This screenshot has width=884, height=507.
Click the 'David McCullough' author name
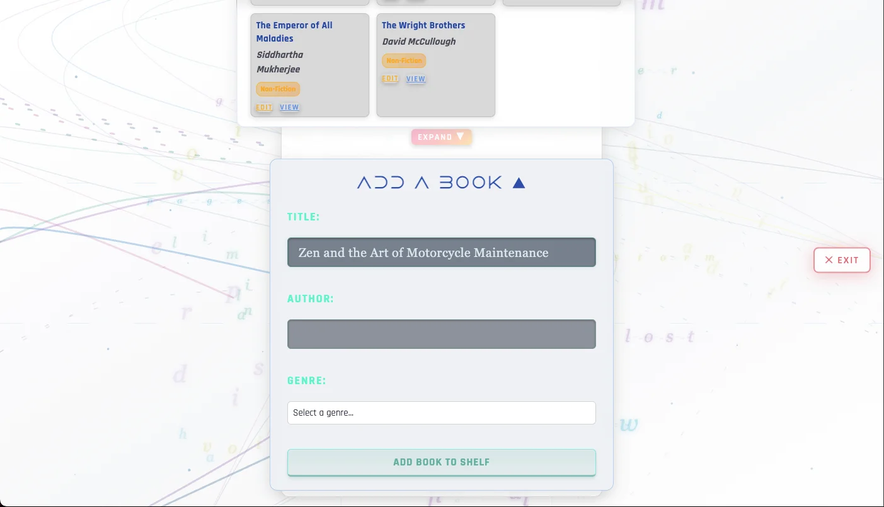pyautogui.click(x=418, y=42)
